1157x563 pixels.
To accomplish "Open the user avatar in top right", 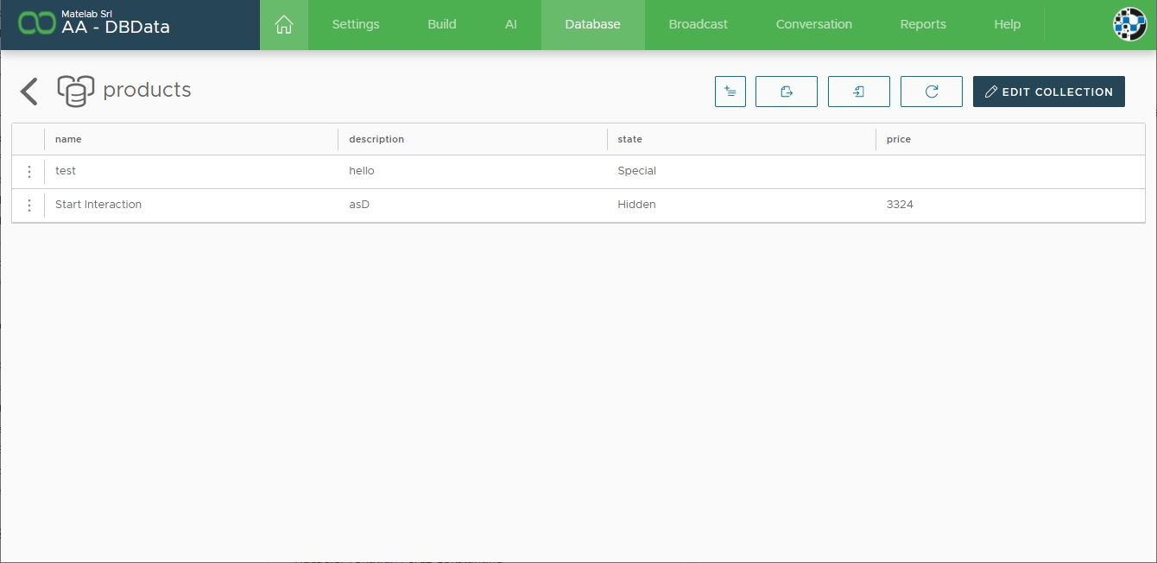I will point(1129,24).
